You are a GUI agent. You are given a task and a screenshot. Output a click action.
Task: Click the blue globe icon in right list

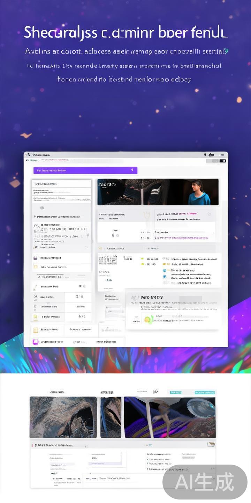coord(165,270)
